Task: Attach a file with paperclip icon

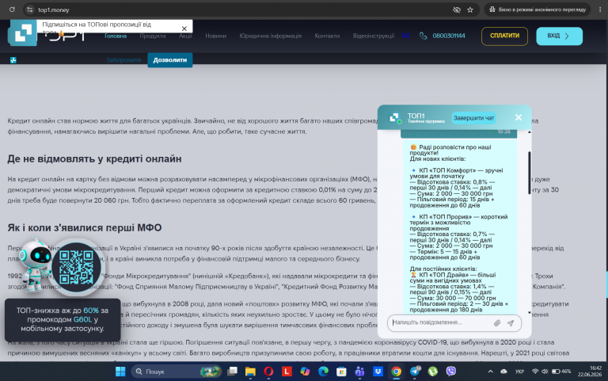Action: 497,323
